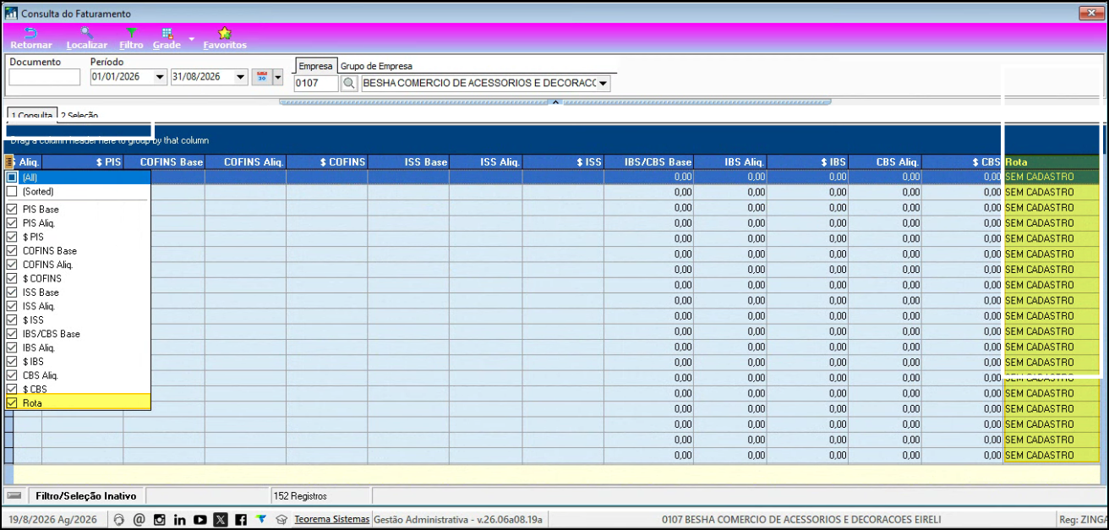Open the Instagram icon in status bar

click(x=160, y=519)
